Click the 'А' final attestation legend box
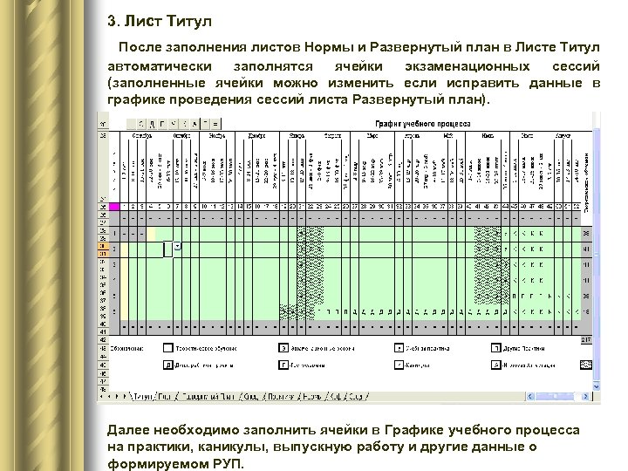Screen dimensions: 628x471 tap(495, 365)
